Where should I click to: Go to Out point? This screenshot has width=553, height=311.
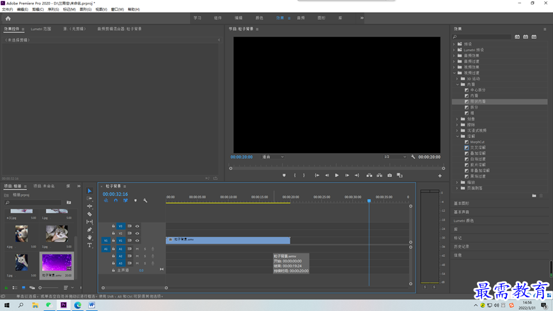coord(357,176)
